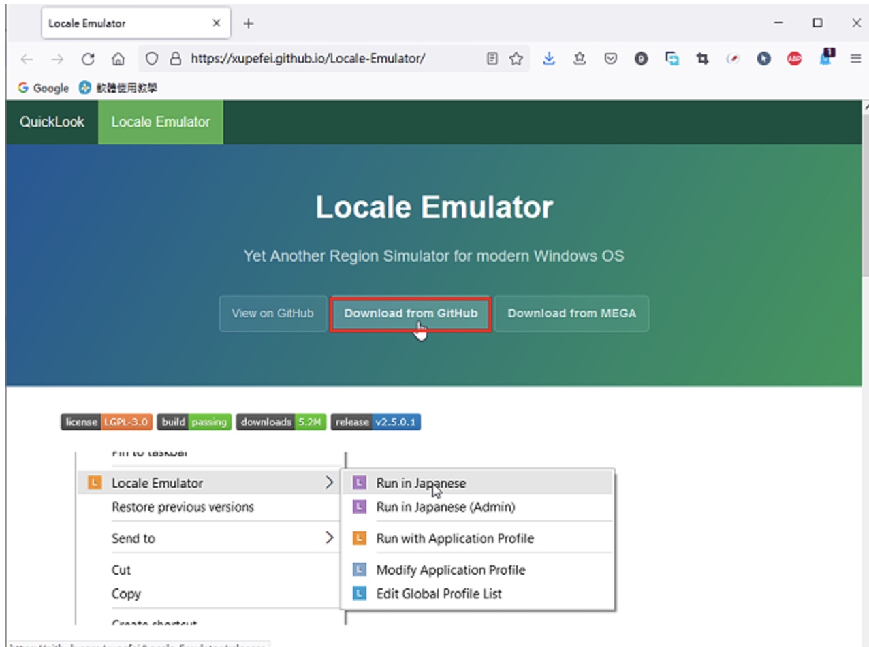Click the red pen extension icon

pyautogui.click(x=733, y=59)
